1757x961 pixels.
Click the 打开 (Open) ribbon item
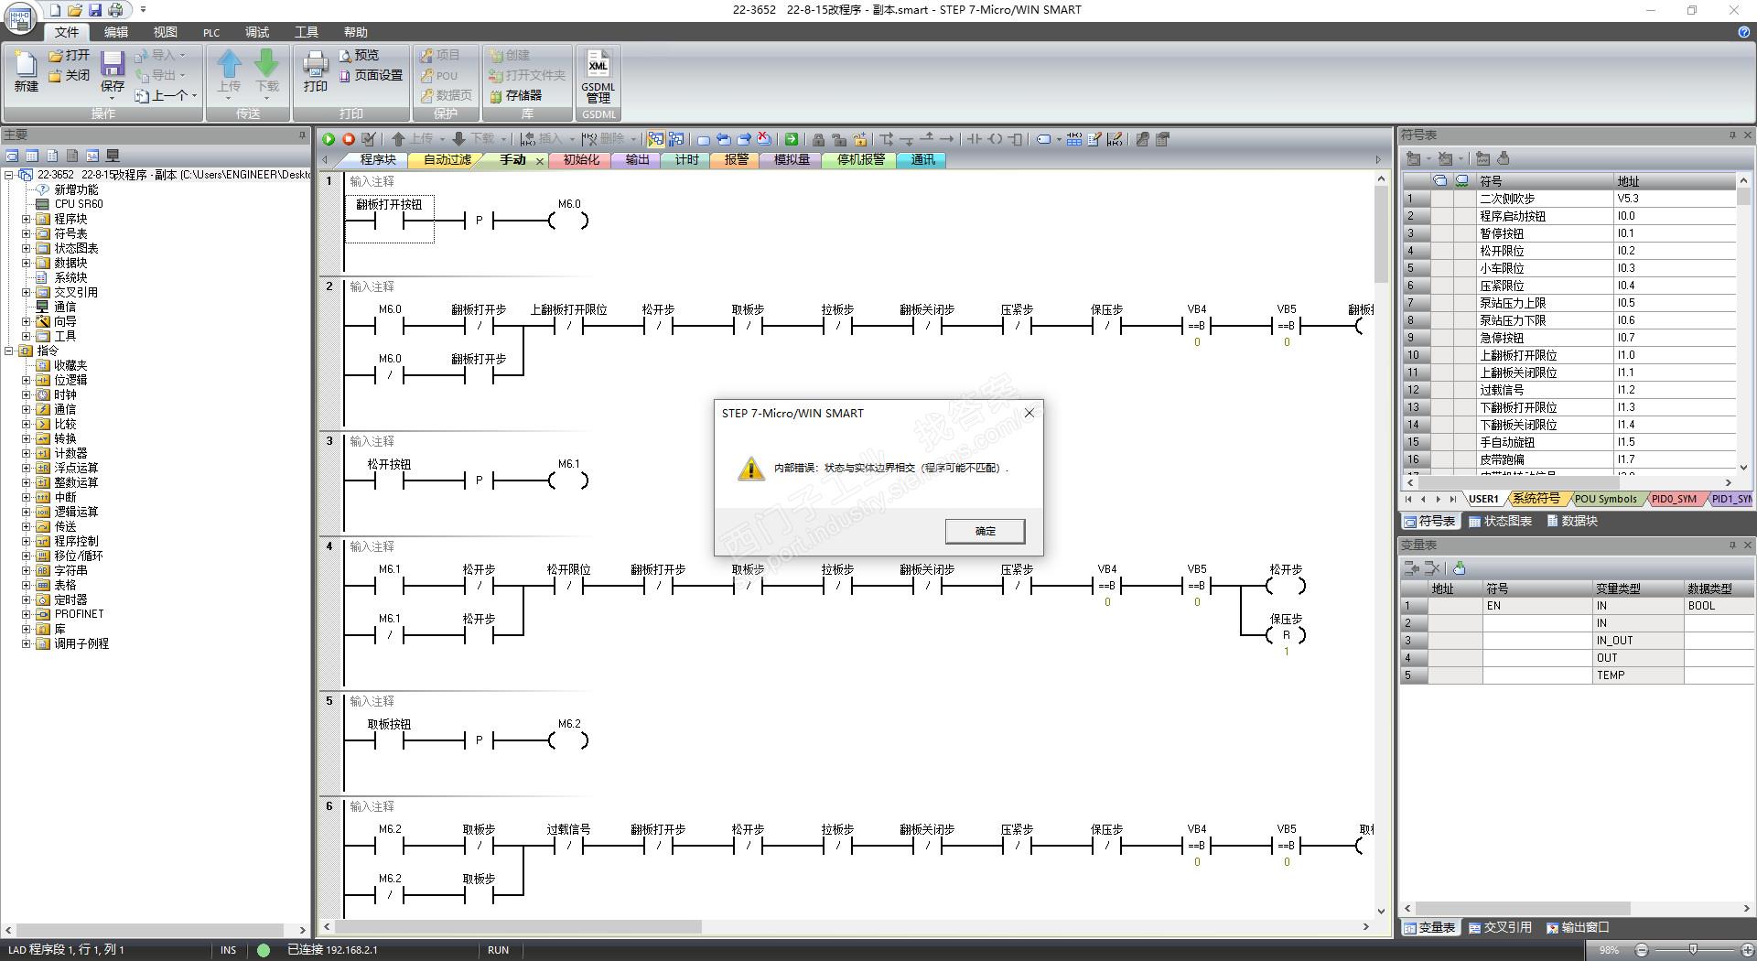point(70,55)
